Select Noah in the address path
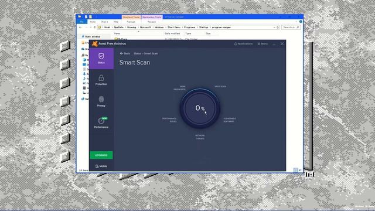 pos(107,28)
